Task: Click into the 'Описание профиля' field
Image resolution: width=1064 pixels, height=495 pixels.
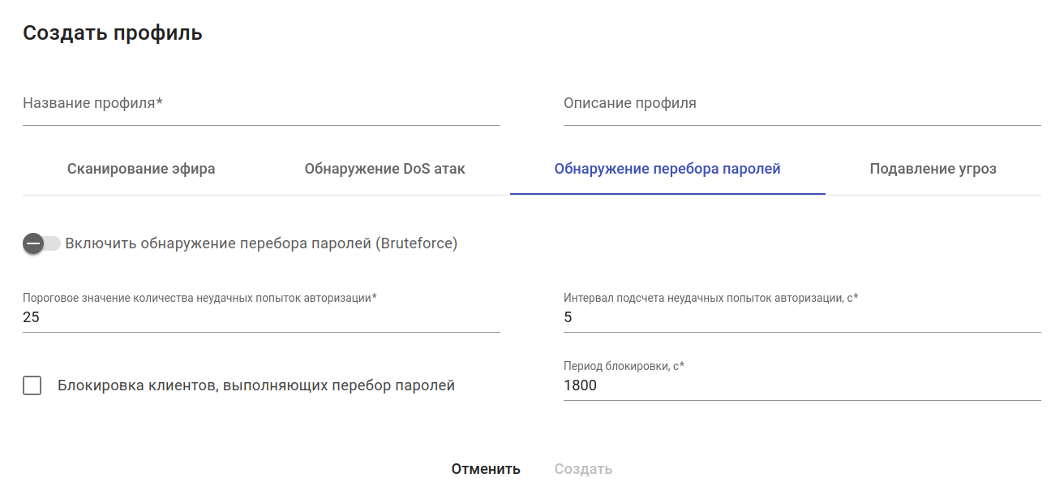Action: (802, 104)
